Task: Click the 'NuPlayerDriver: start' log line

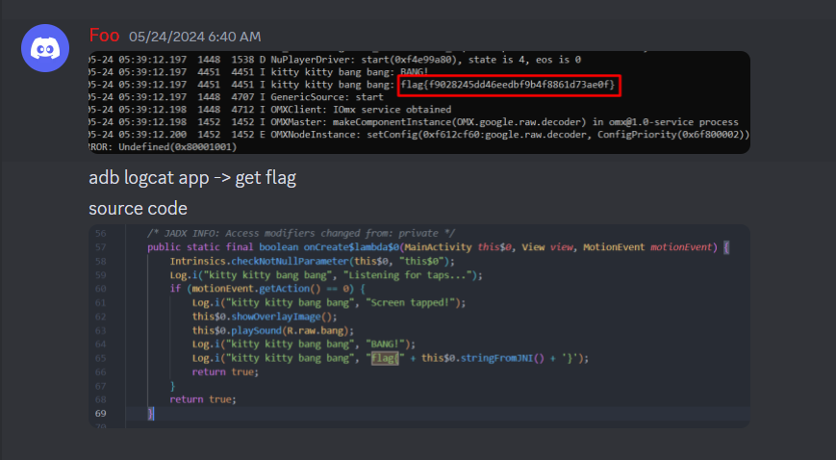Action: pyautogui.click(x=335, y=60)
